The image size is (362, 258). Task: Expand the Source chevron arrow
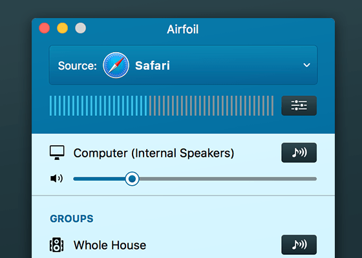(x=306, y=65)
